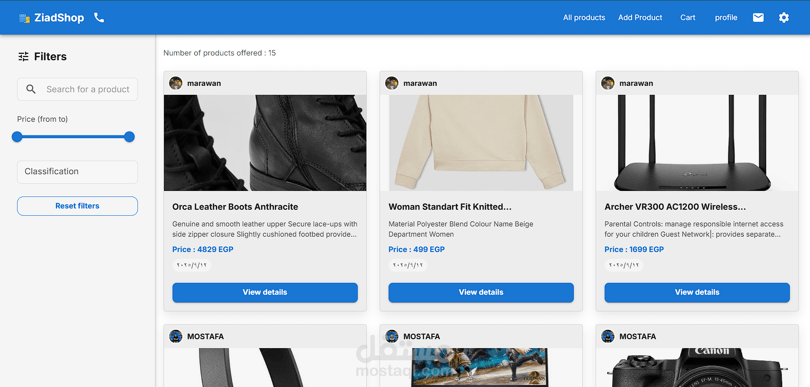Click the maximum price slider handle
810x387 pixels.
click(x=129, y=137)
